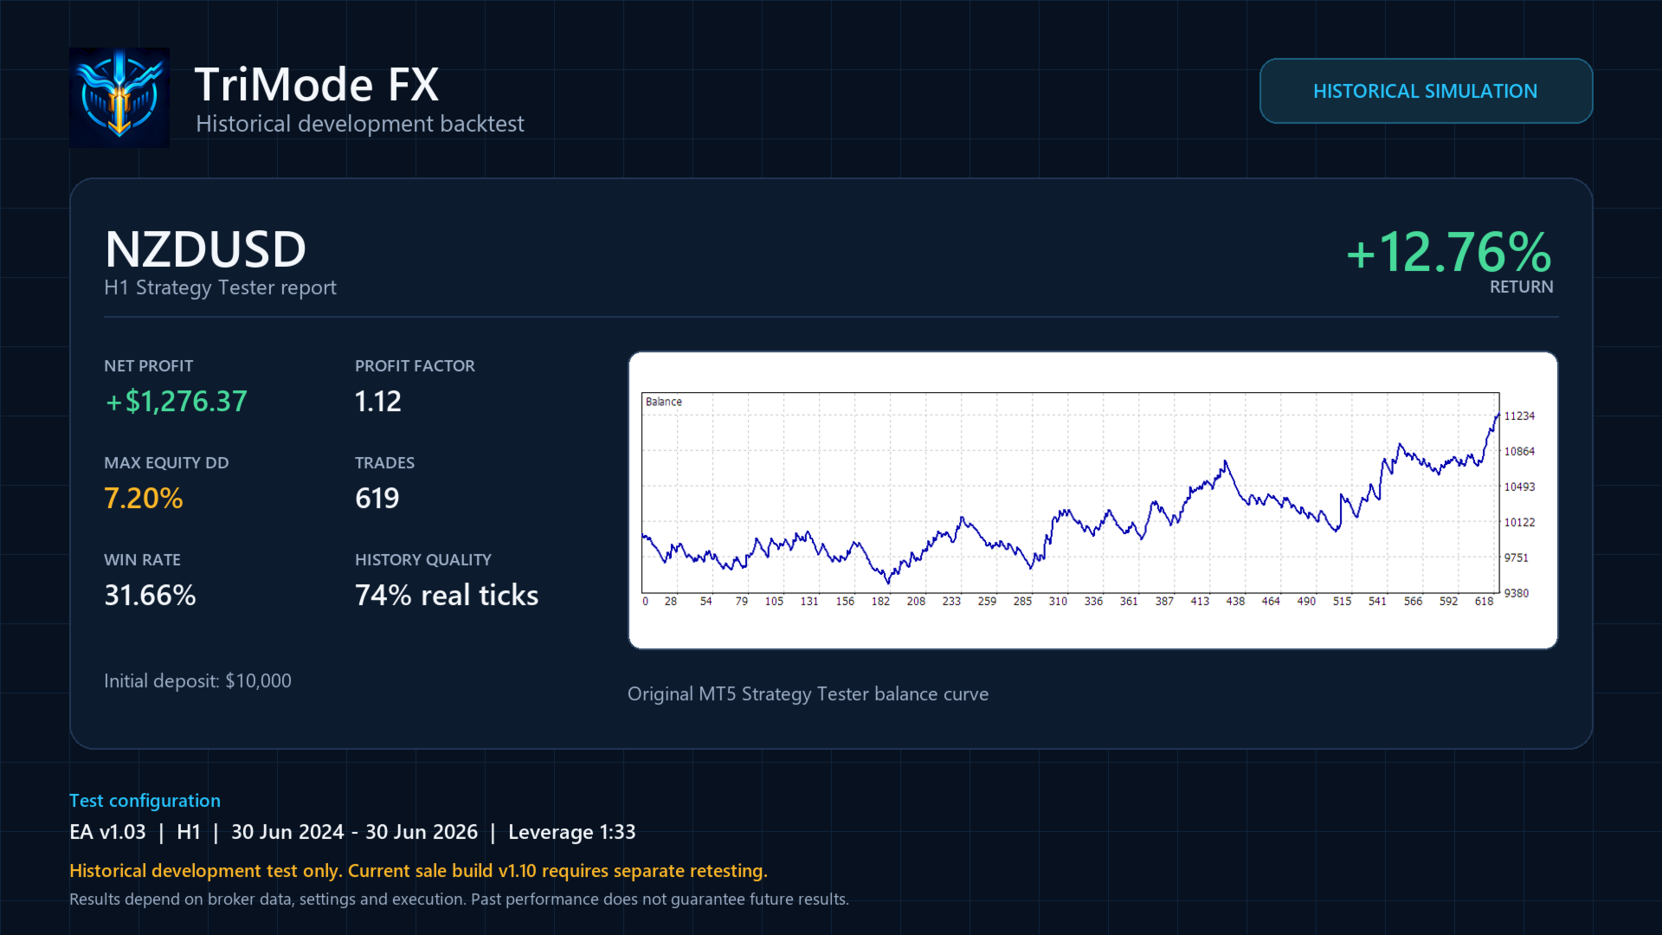
Task: Select the win rate 31.66% value
Action: click(150, 595)
